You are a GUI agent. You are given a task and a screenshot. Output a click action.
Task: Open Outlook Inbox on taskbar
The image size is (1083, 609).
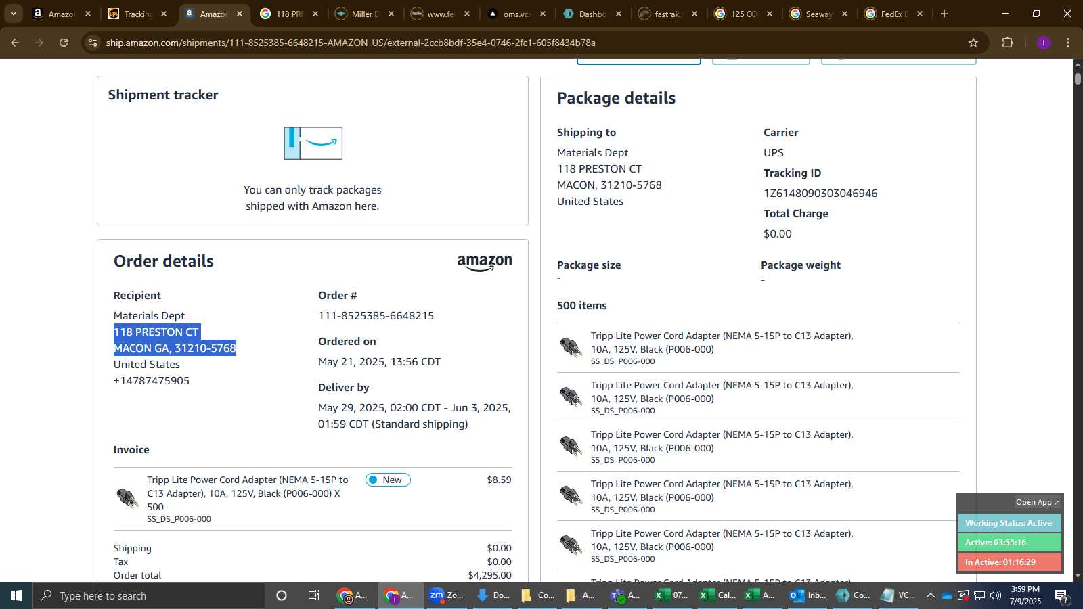point(808,595)
